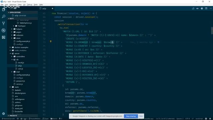Click the Open Changes icon in editor toolbar
Image resolution: width=213 pixels, height=120 pixels.
tap(193, 8)
